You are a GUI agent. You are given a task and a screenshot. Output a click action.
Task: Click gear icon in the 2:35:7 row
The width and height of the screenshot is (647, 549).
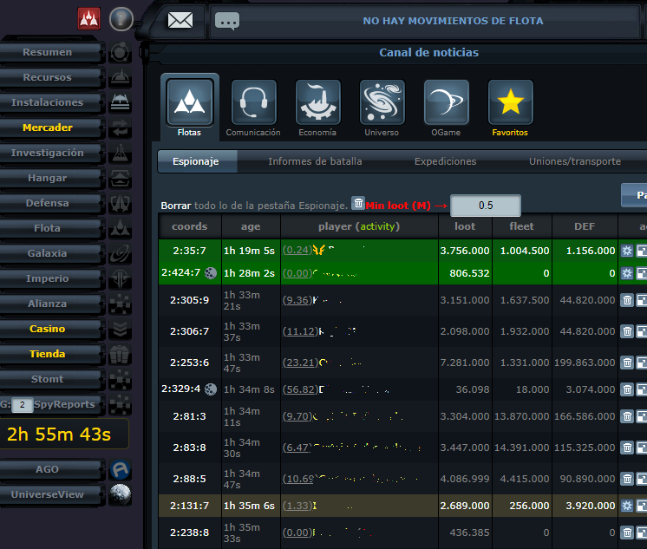pos(627,250)
